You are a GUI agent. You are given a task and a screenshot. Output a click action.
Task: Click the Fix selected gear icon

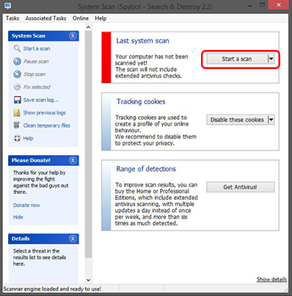coord(17,87)
